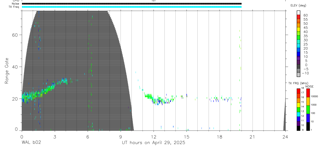Click the '30' label on ELEV scale
This screenshot has width=321, height=148.
[x=305, y=40]
